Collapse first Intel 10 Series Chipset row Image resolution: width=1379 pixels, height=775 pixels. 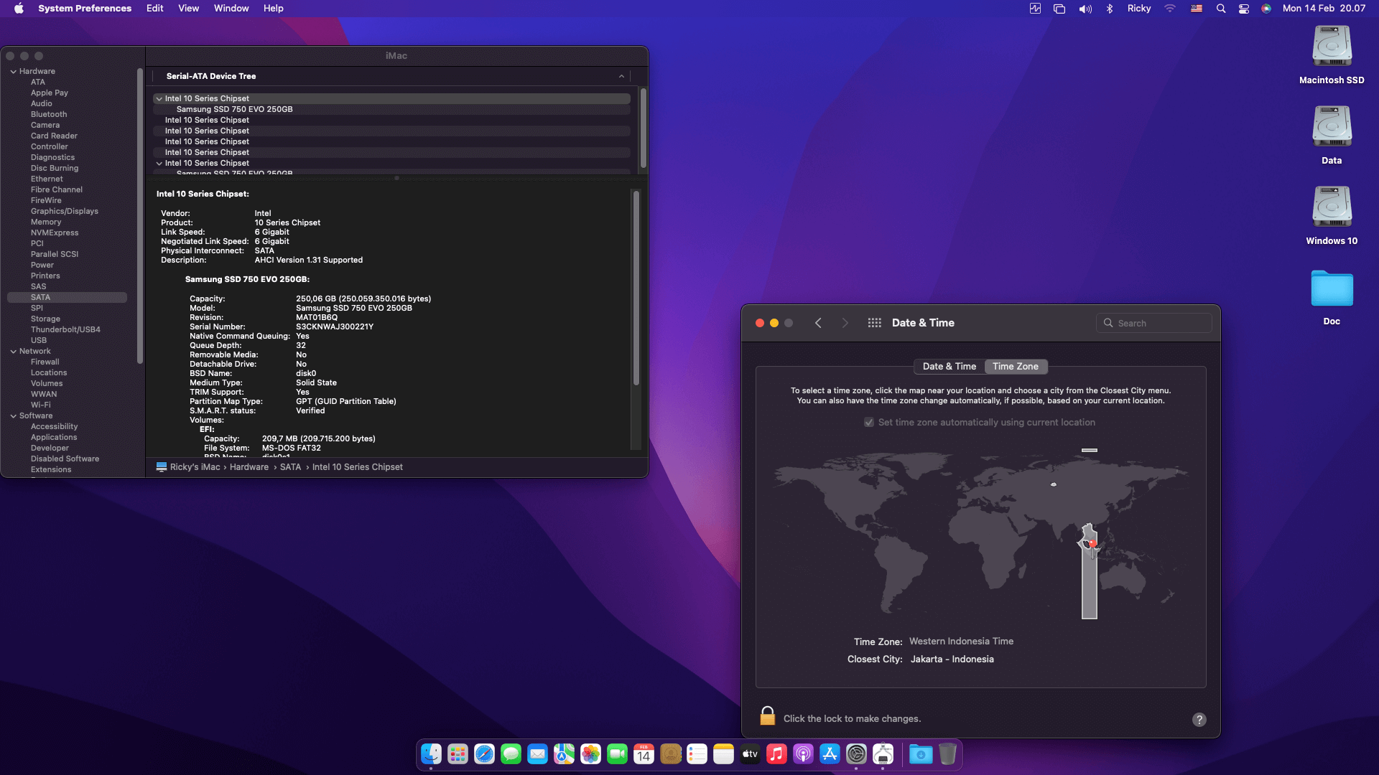[159, 99]
